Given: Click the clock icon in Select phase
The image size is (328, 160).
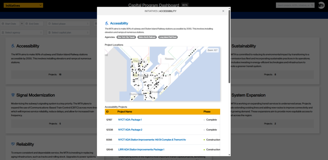Looking at the screenshot, I should [x=49, y=24].
